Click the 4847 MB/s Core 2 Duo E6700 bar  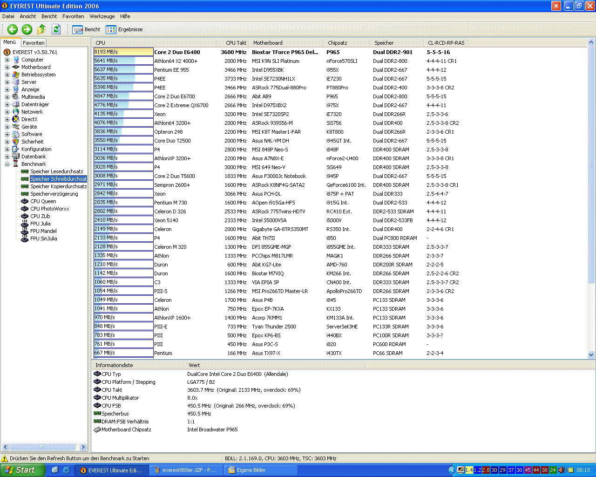(123, 96)
